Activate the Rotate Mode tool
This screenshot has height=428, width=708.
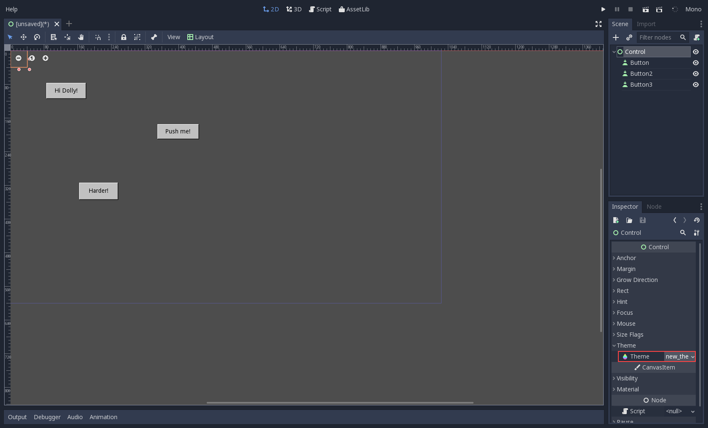[x=37, y=37]
